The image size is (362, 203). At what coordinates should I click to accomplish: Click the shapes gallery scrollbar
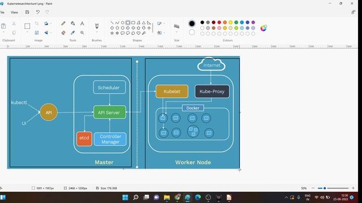[x=153, y=28]
